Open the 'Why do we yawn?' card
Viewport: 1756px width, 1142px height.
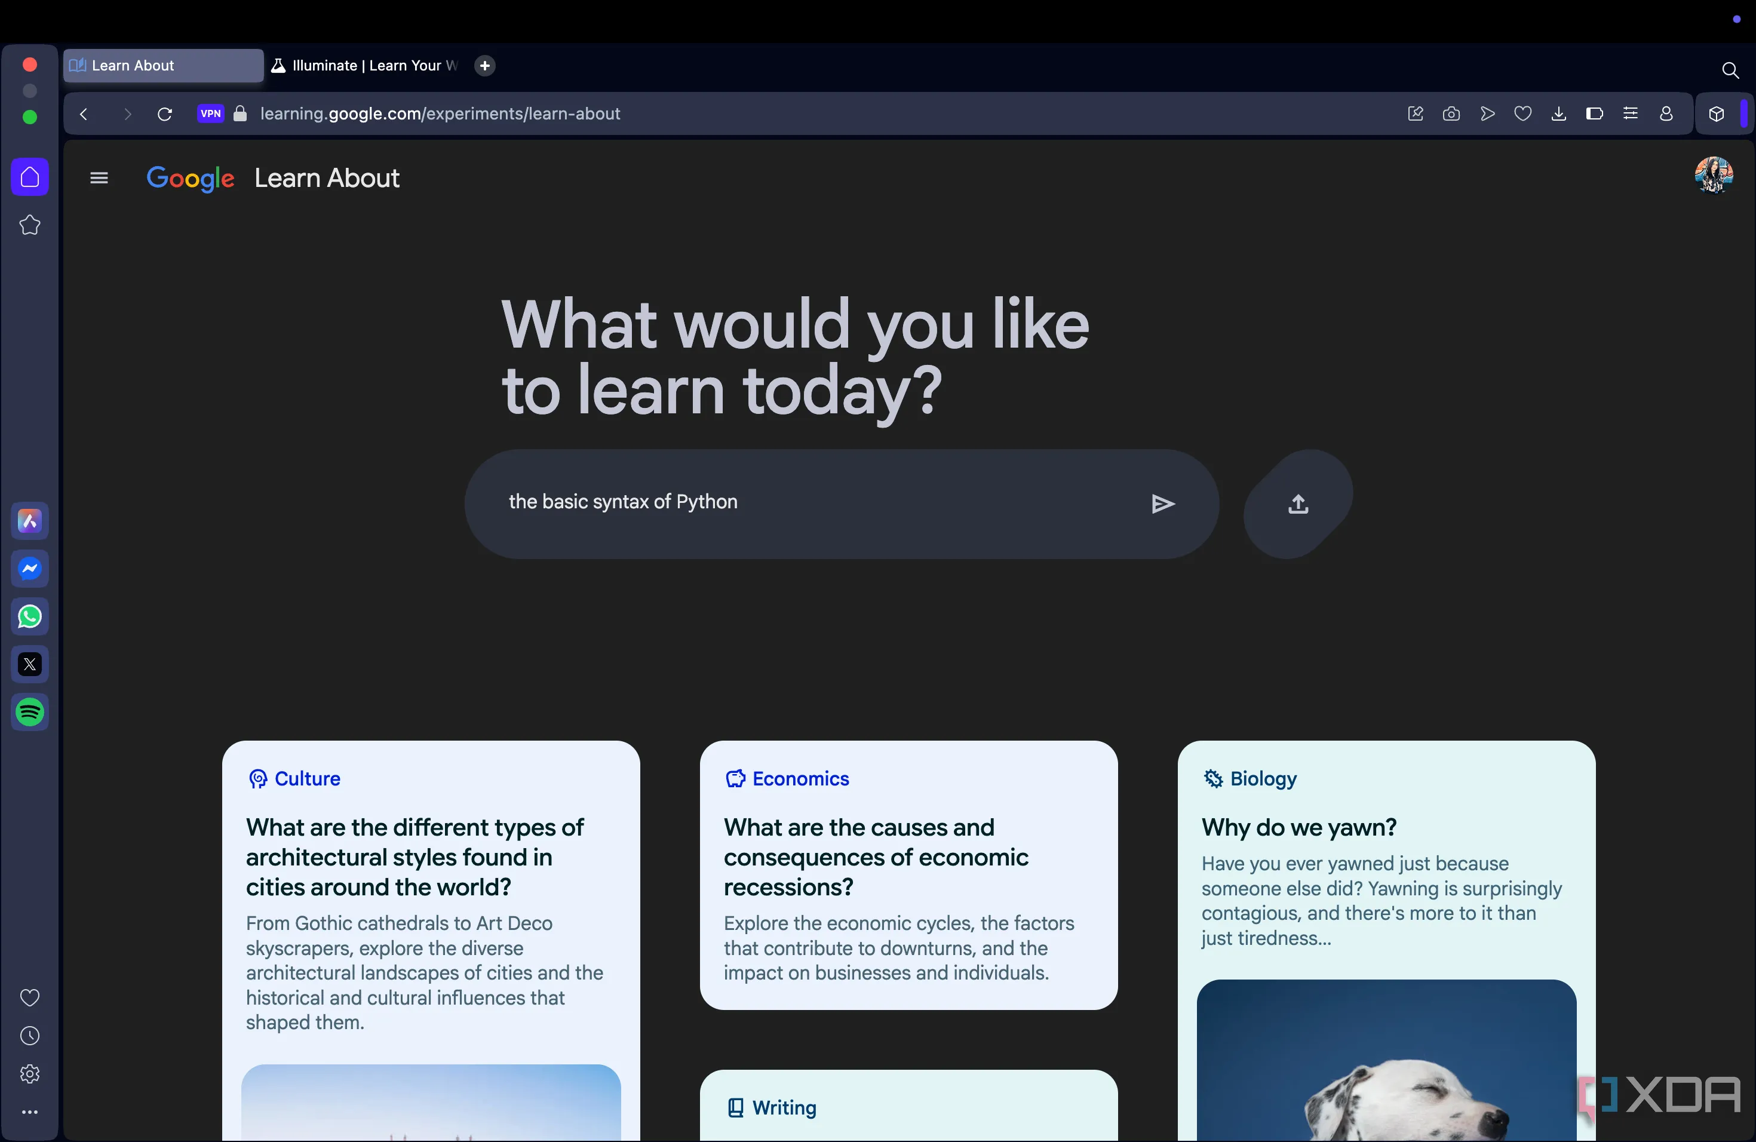point(1386,941)
